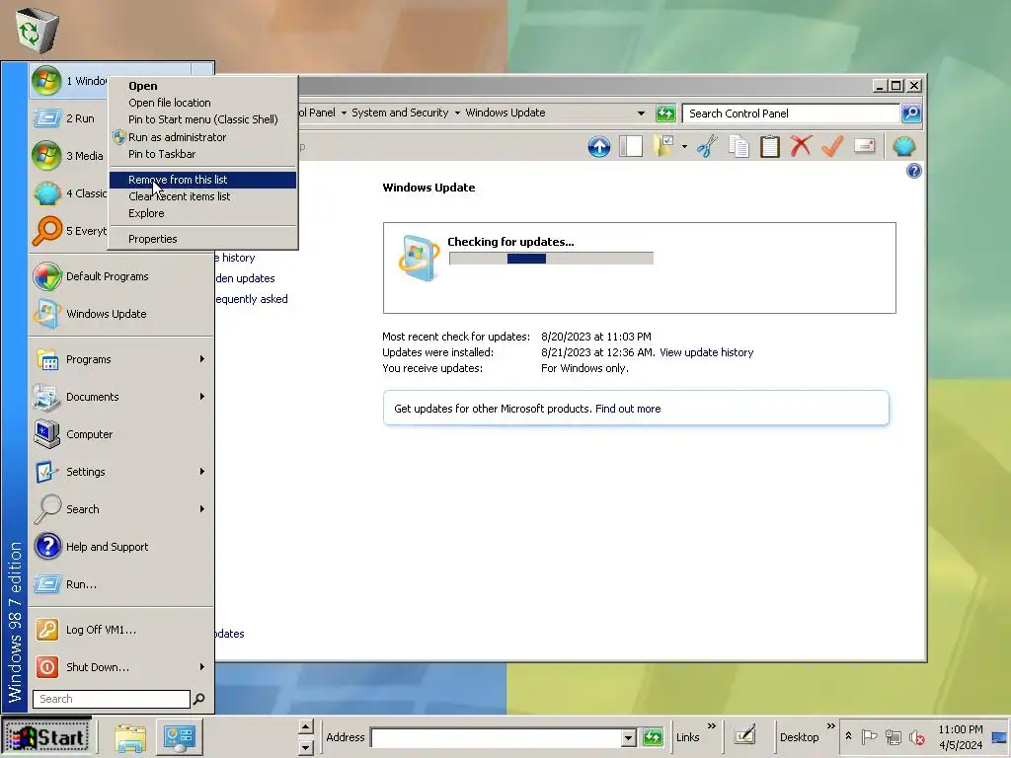Click Run... in Start menu
1011x758 pixels.
click(121, 584)
